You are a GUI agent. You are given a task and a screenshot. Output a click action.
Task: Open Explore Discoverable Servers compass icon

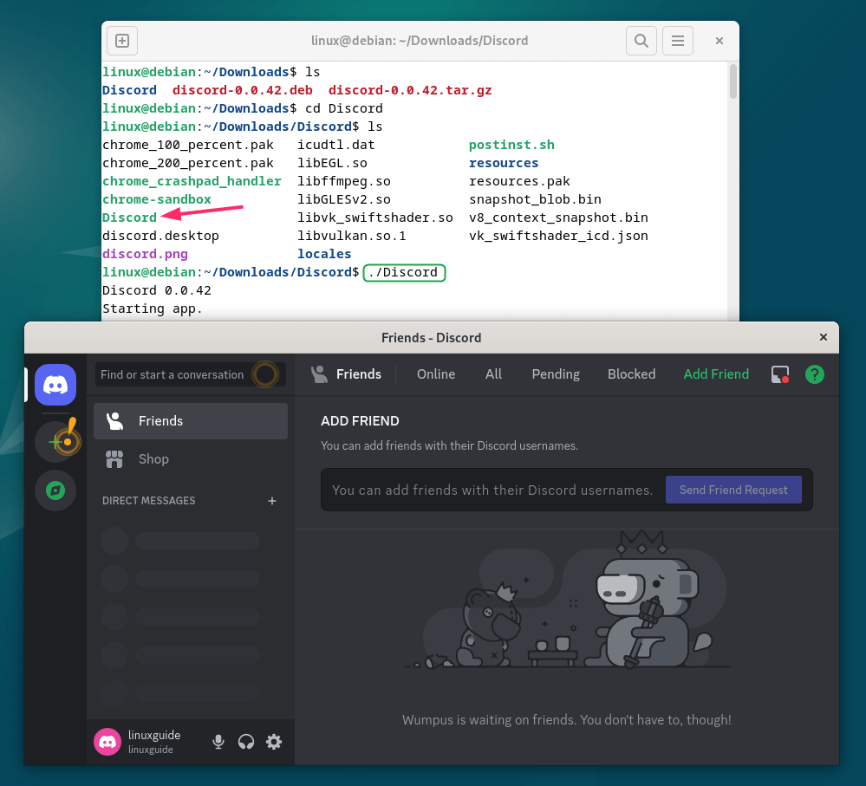coord(55,490)
